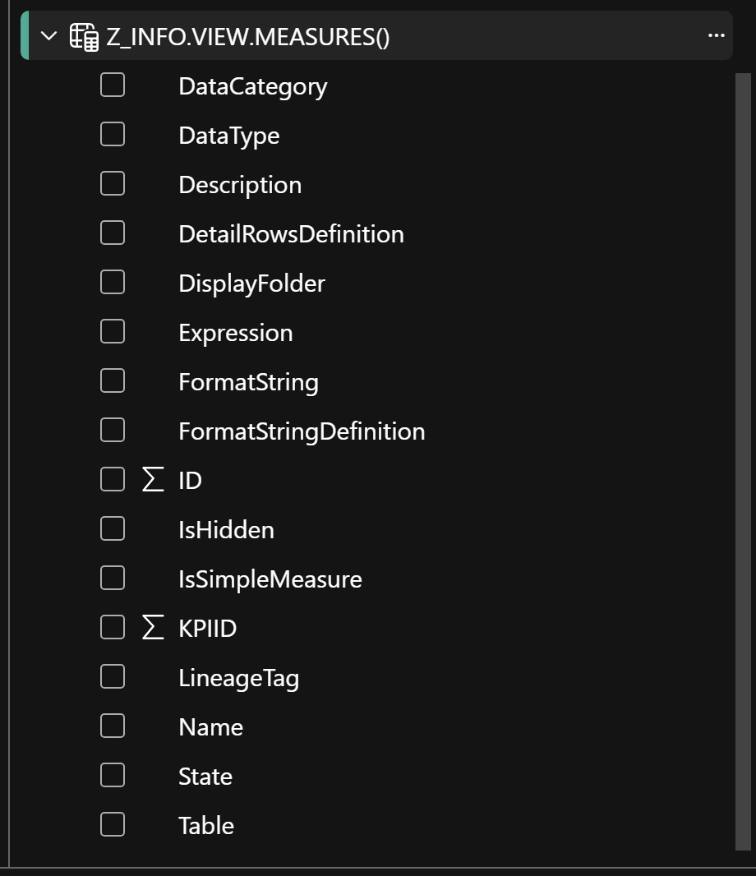The width and height of the screenshot is (756, 876).
Task: Click the sigma icon next to KPIID
Action: 153,628
